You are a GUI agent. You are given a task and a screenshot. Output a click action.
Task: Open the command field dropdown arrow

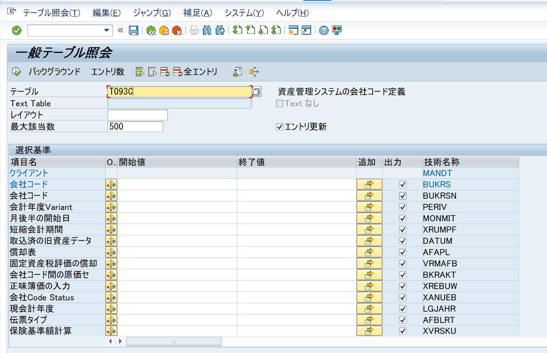[106, 30]
